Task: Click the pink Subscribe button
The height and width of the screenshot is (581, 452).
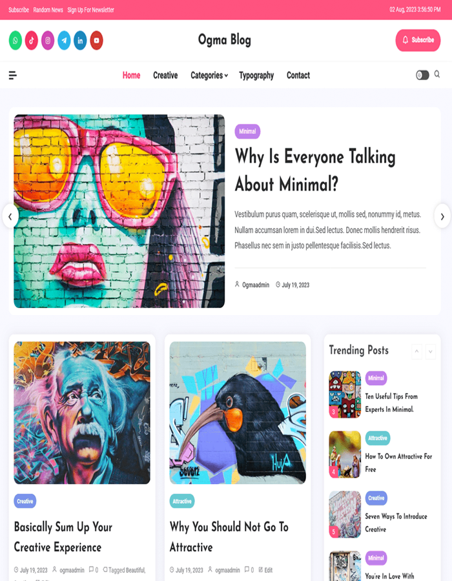Action: point(418,41)
